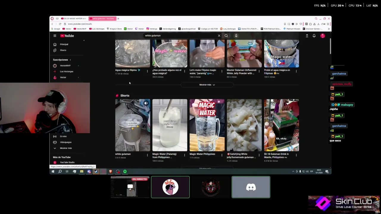This screenshot has width=381, height=214.
Task: Open the Windows Start menu
Action: pyautogui.click(x=53, y=171)
